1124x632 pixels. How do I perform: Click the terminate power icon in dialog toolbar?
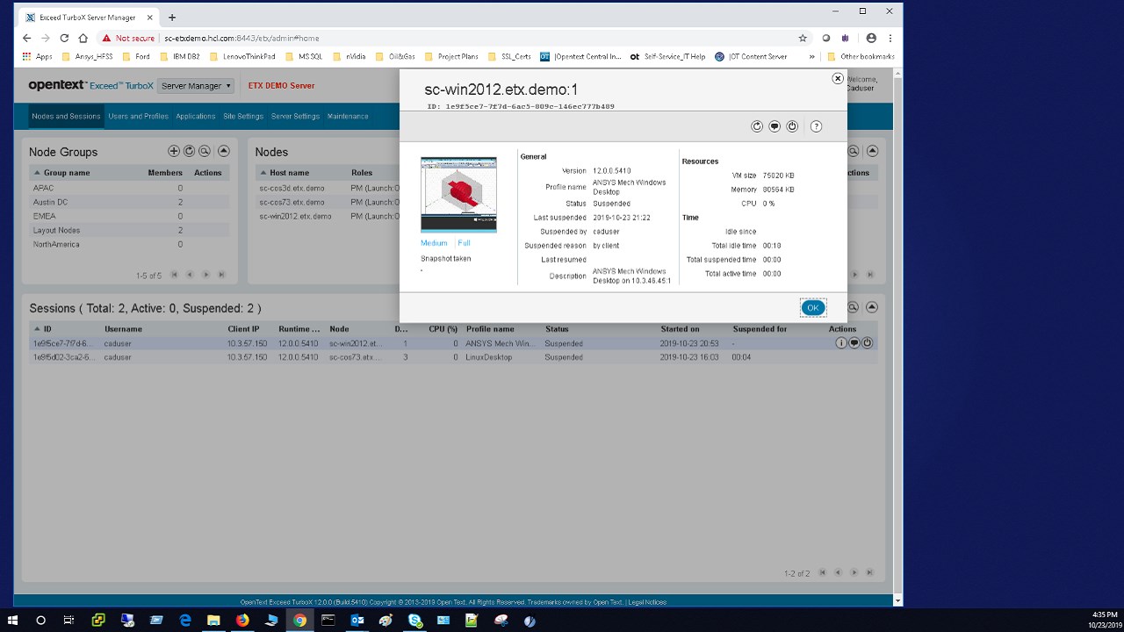[792, 126]
